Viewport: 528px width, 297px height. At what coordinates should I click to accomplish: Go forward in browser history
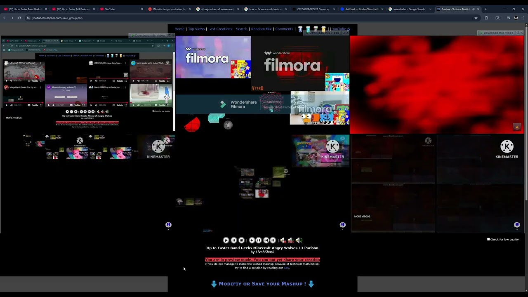(x=12, y=18)
